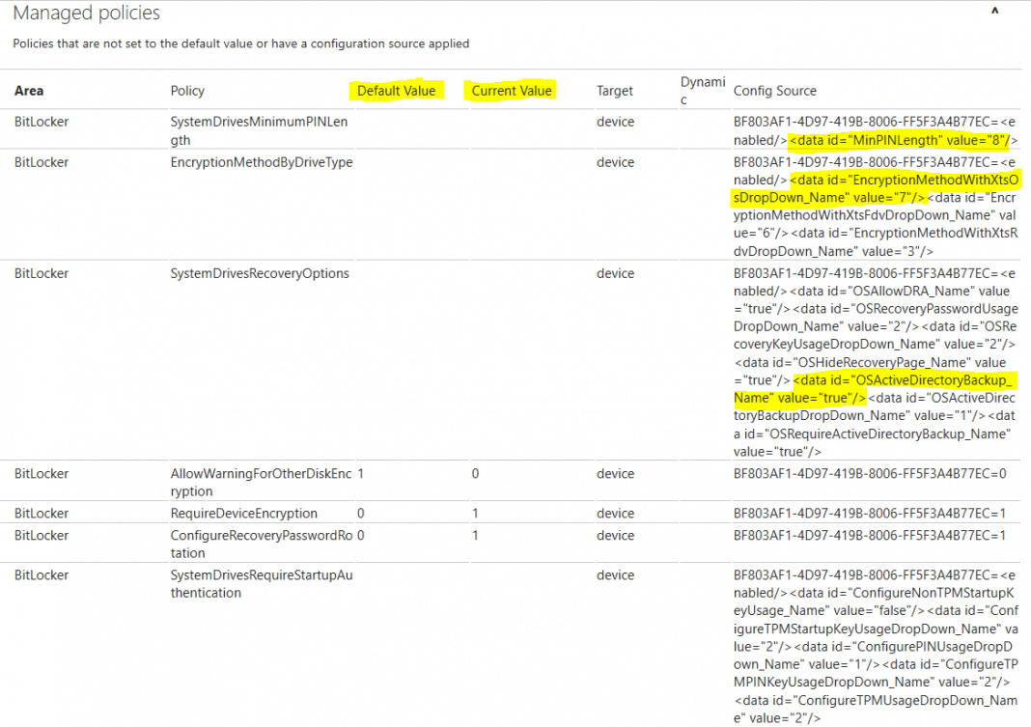This screenshot has height=727, width=1031.
Task: Click the highlighted Default Value header
Action: pyautogui.click(x=397, y=90)
